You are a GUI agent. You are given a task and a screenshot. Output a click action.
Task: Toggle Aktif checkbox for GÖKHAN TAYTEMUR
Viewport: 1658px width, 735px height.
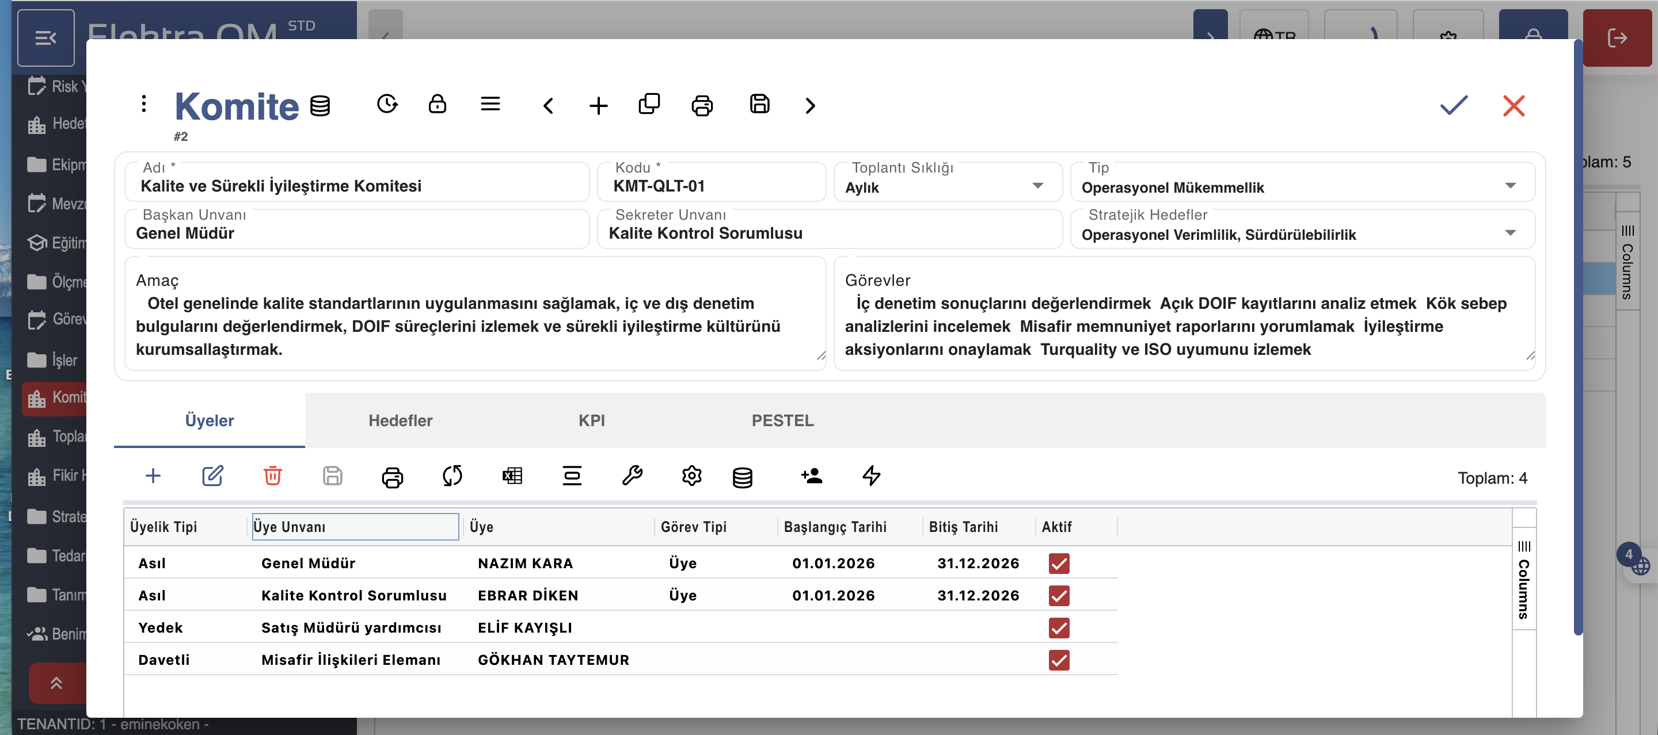coord(1059,660)
